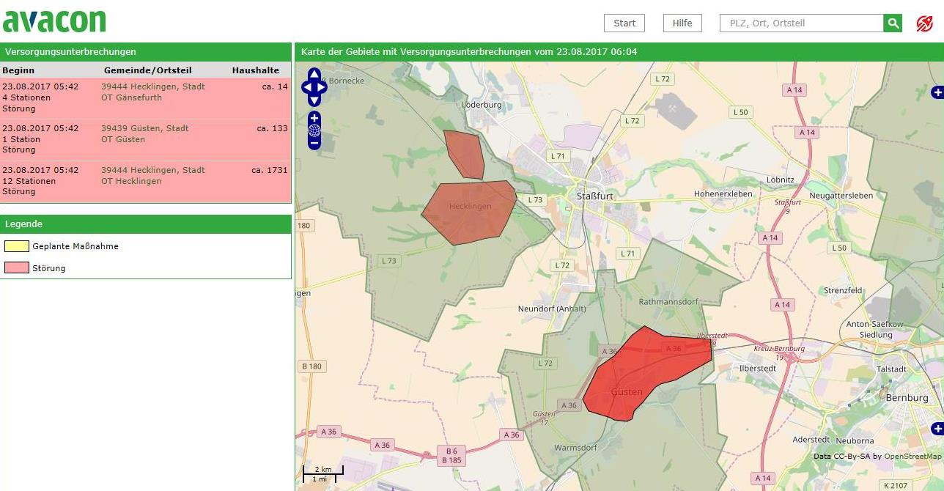Click the green search magnifier button

893,23
